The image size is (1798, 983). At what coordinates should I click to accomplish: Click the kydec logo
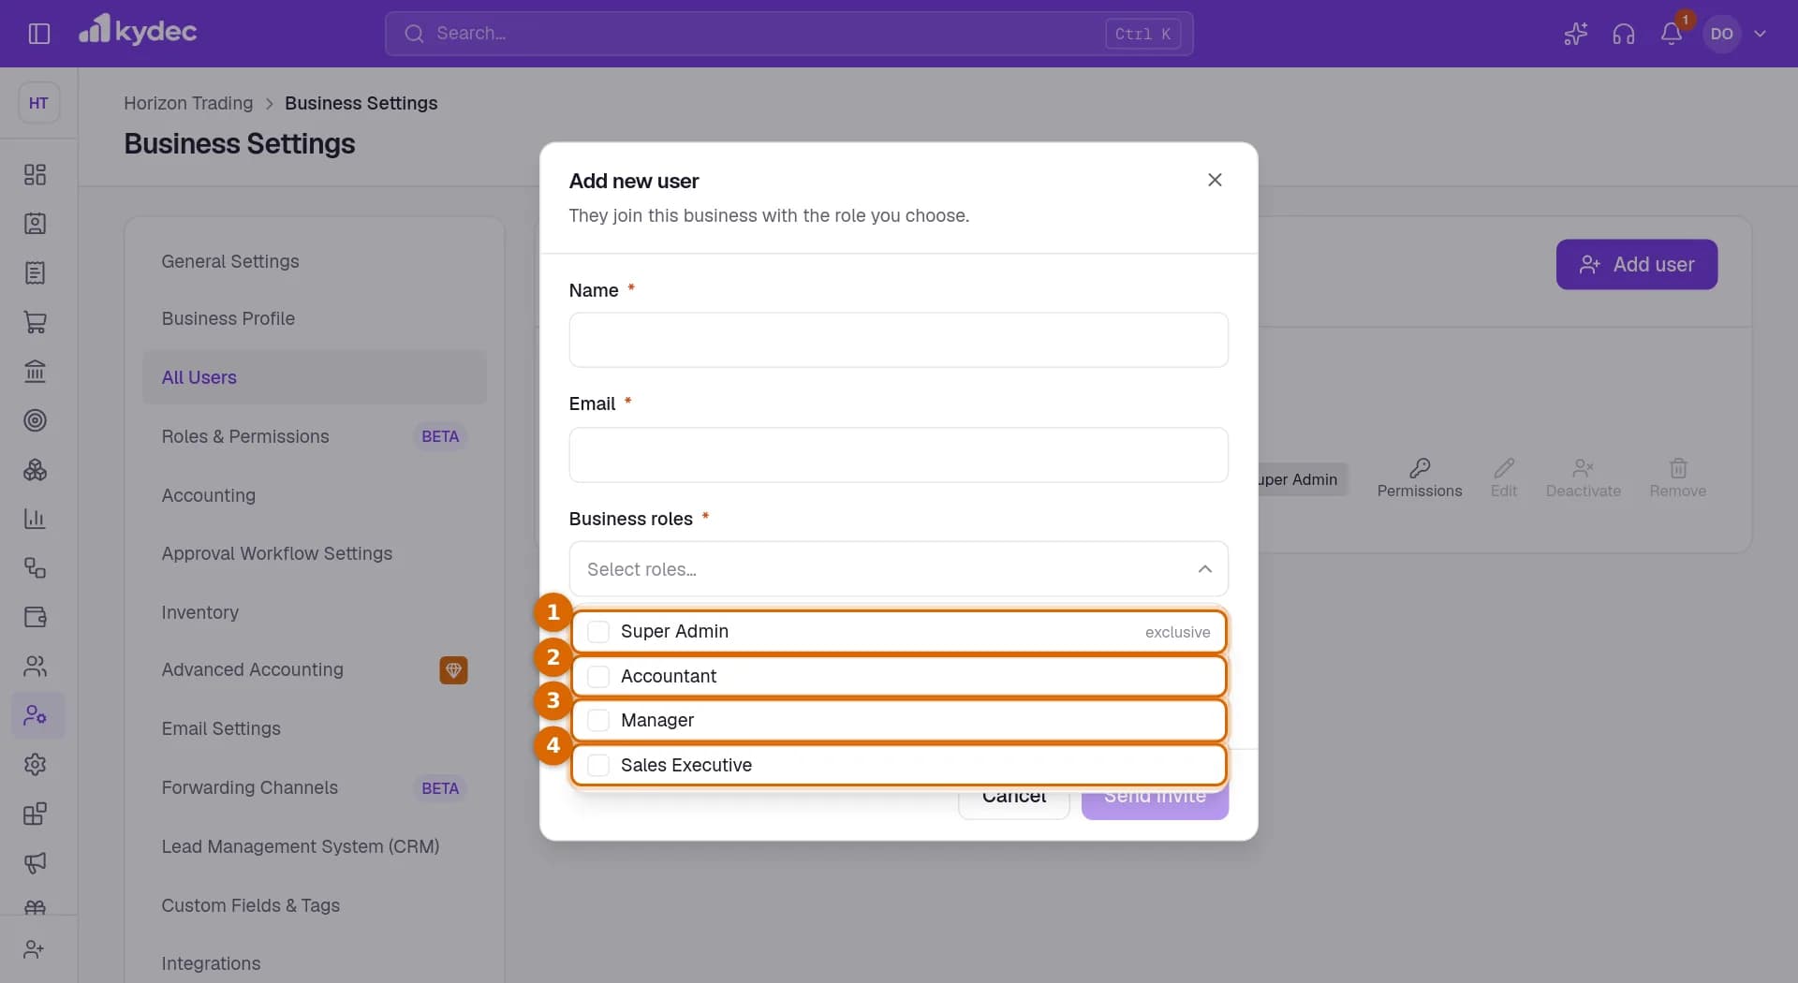pyautogui.click(x=138, y=31)
